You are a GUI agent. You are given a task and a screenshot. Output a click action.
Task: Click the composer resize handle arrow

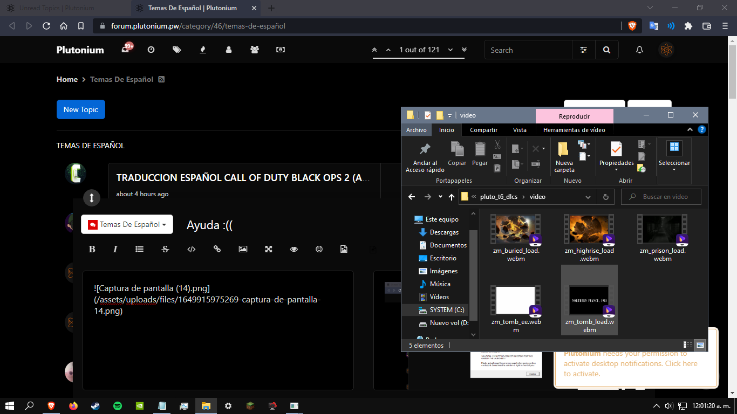[92, 198]
